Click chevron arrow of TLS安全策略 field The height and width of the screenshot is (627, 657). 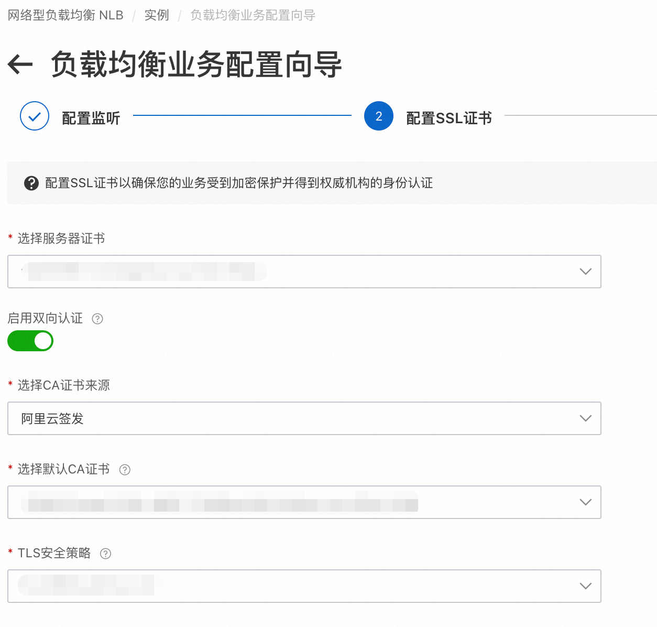tap(586, 586)
